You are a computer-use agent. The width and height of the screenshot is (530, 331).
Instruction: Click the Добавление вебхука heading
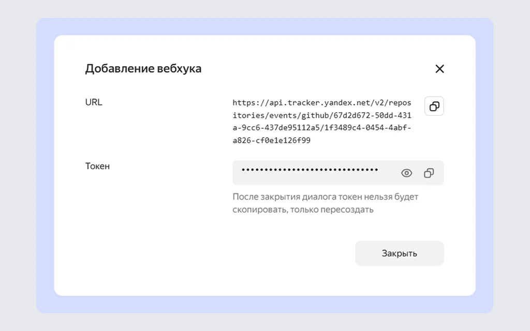tap(143, 69)
